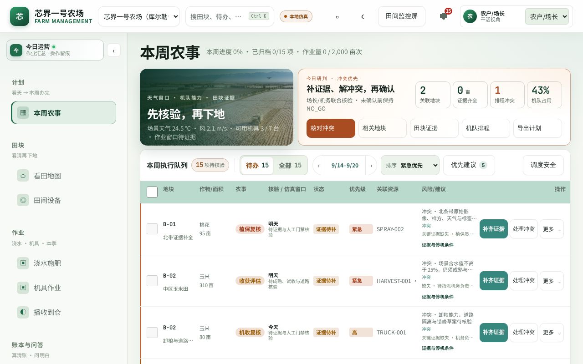Screen dimensions: 583x364
Task: Click the 植保复核 tag
Action: [x=250, y=229]
